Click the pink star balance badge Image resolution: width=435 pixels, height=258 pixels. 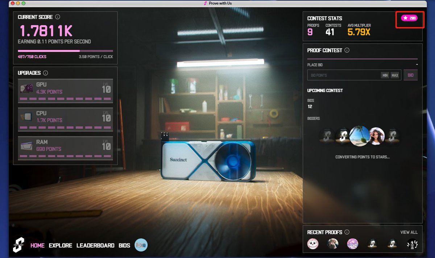[409, 18]
